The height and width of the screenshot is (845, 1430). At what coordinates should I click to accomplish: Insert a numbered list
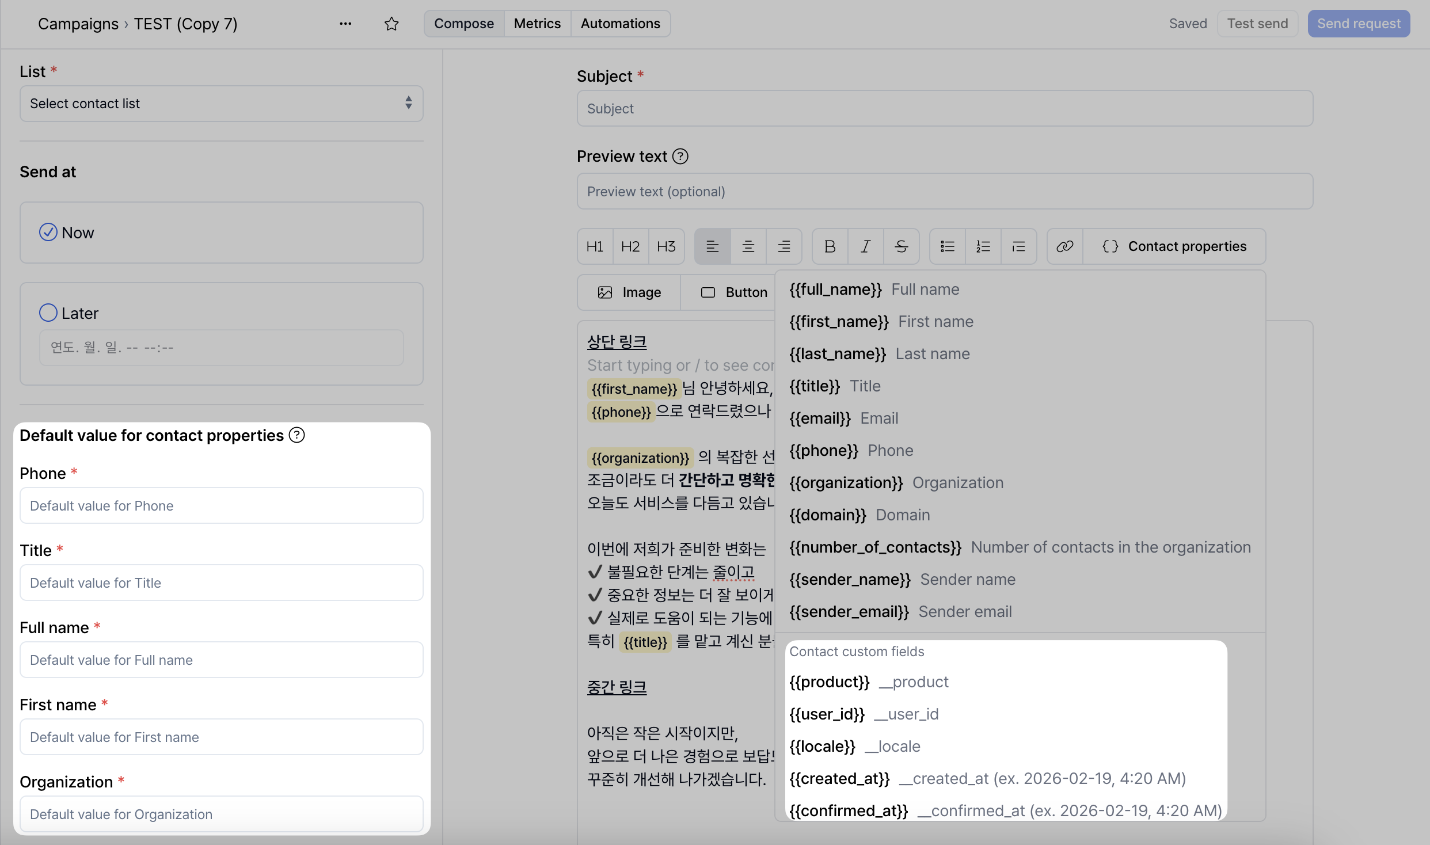tap(983, 246)
